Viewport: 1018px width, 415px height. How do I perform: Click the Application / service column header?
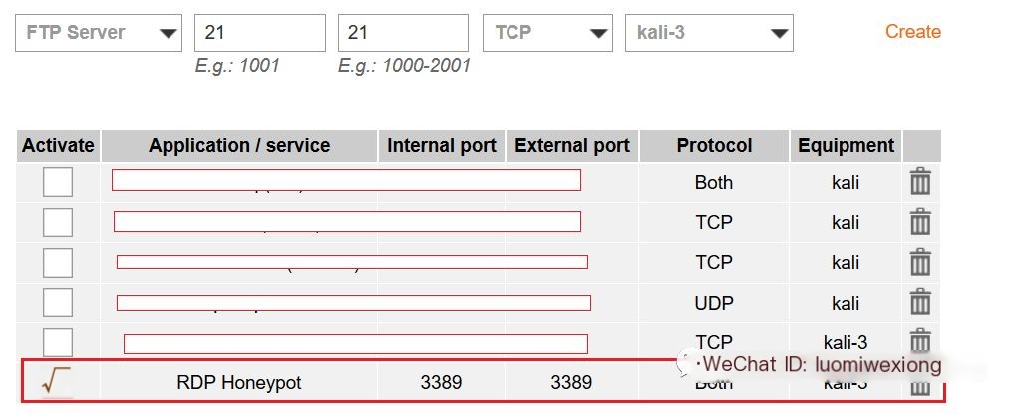pos(239,146)
